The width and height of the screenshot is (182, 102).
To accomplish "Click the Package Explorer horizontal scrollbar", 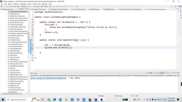I will [12, 94].
